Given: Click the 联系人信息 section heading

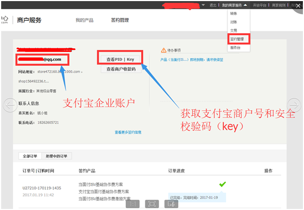Looking at the screenshot, I should (x=29, y=104).
